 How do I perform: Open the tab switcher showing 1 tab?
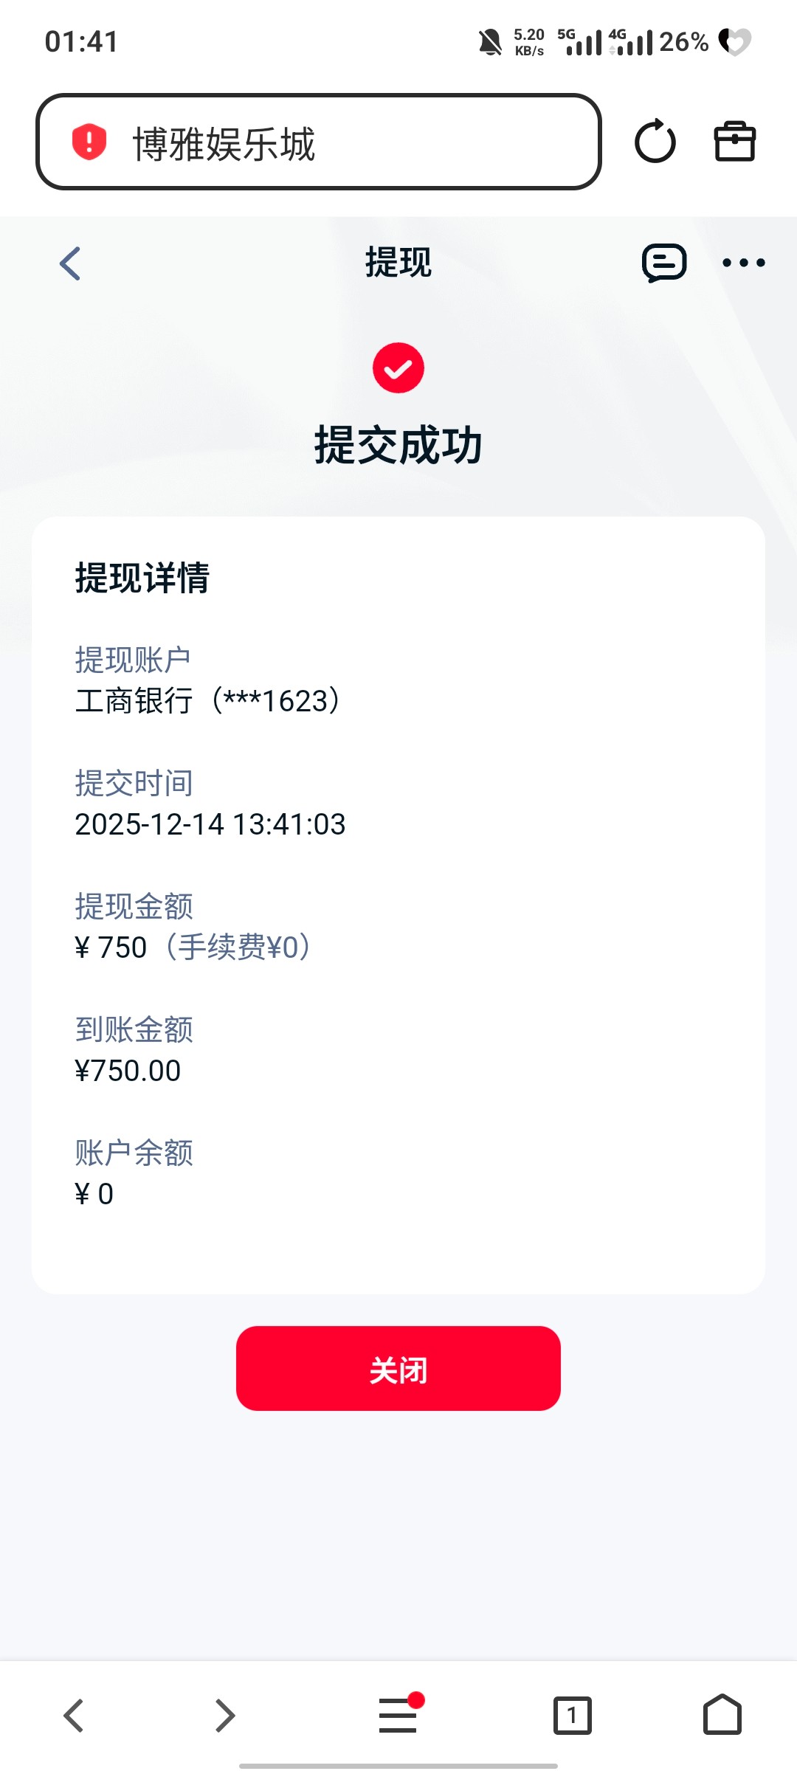572,1715
